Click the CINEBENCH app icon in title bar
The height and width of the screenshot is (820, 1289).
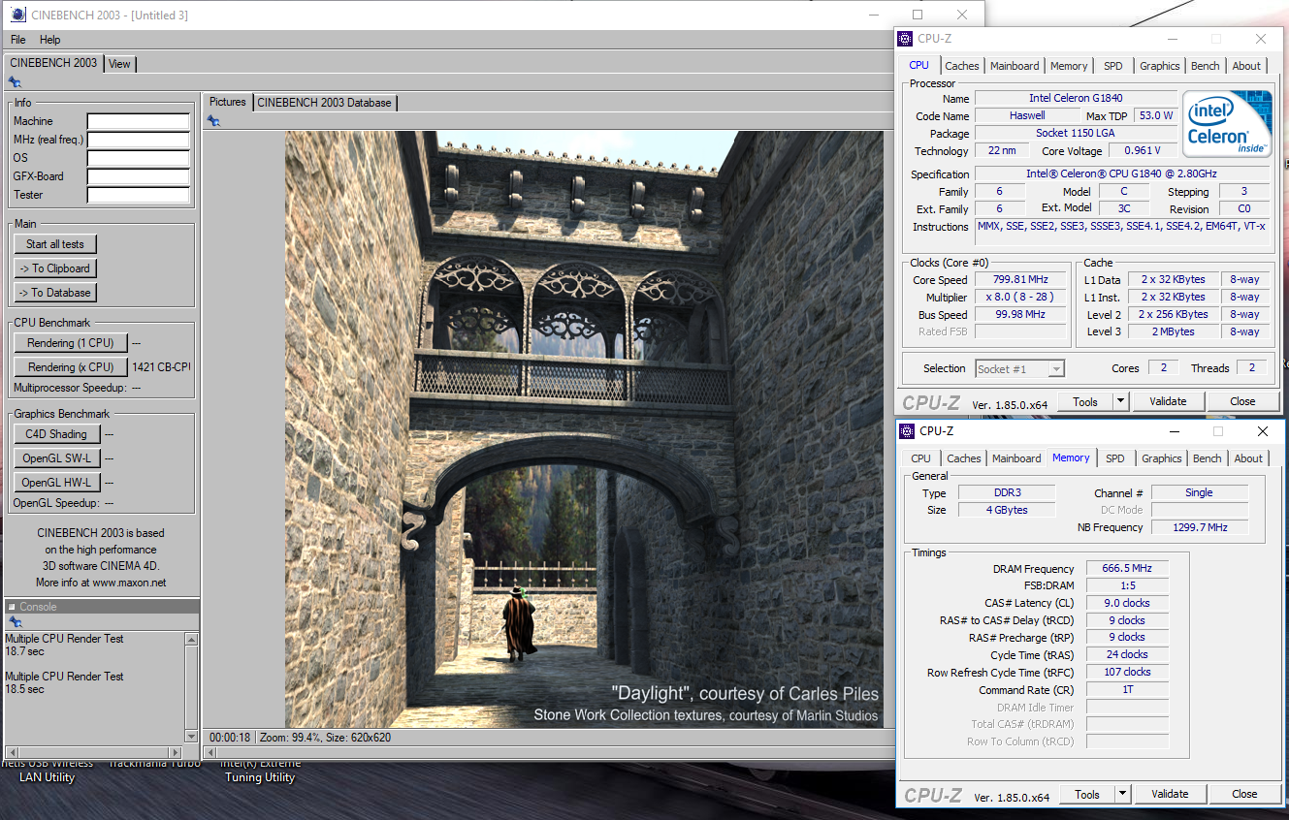point(17,15)
